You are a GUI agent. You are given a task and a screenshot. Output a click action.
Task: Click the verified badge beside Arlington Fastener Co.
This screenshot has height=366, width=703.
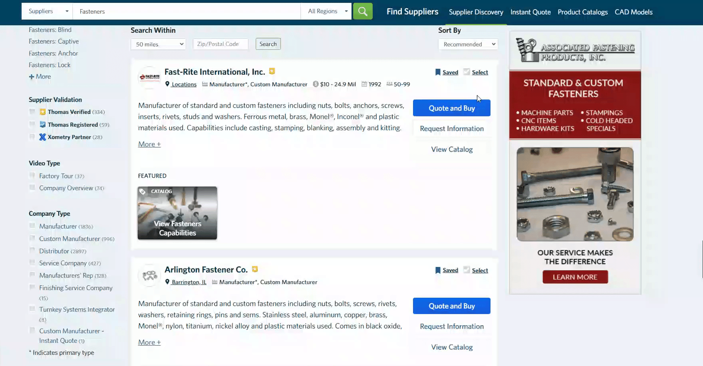pos(255,269)
